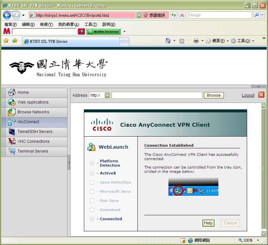The height and width of the screenshot is (245, 268).
Task: Toggle the Connected checkbox
Action: pos(92,219)
